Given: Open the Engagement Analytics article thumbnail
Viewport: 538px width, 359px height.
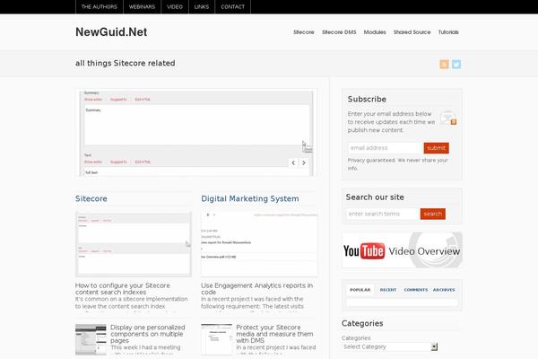Looking at the screenshot, I should pos(259,244).
